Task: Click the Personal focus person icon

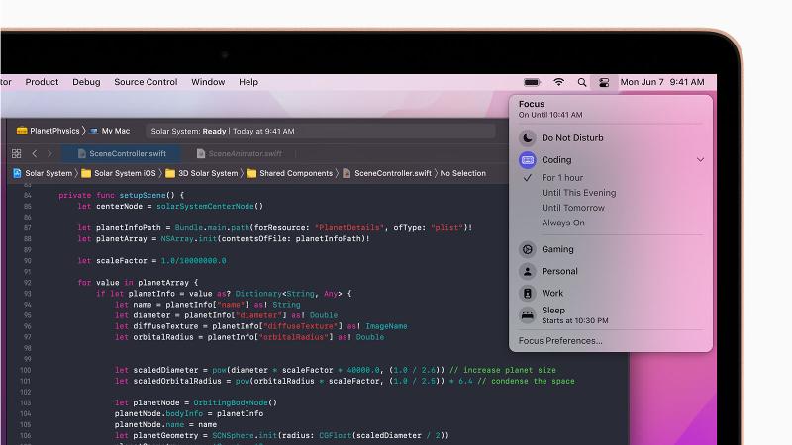Action: (528, 271)
